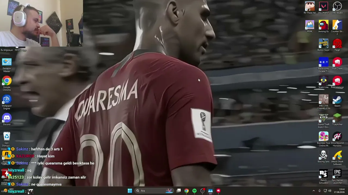Open Backrooms Escape Together shortcut
Screen dimensions: 348x195
point(324,65)
